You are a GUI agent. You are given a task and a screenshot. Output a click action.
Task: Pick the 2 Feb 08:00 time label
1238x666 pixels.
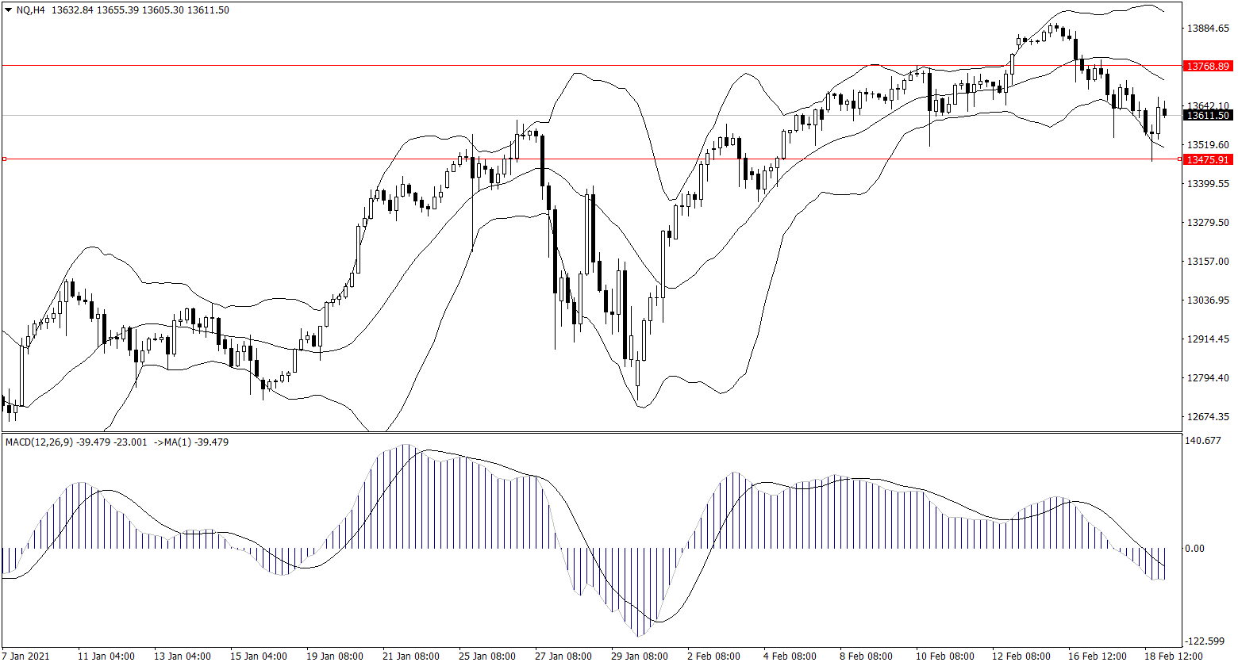[714, 656]
